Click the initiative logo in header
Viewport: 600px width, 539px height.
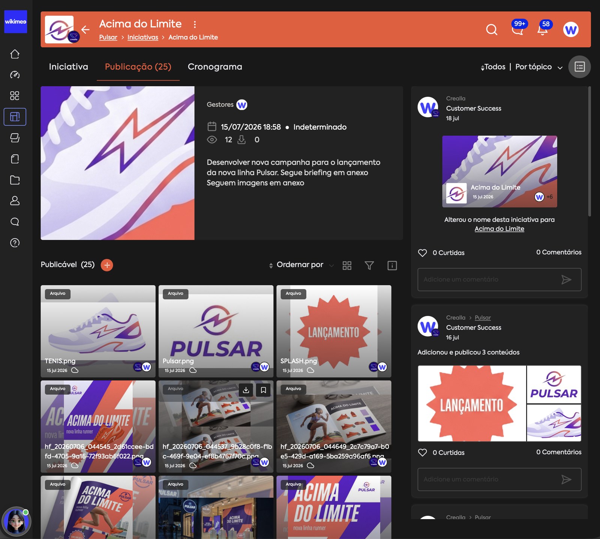point(59,29)
